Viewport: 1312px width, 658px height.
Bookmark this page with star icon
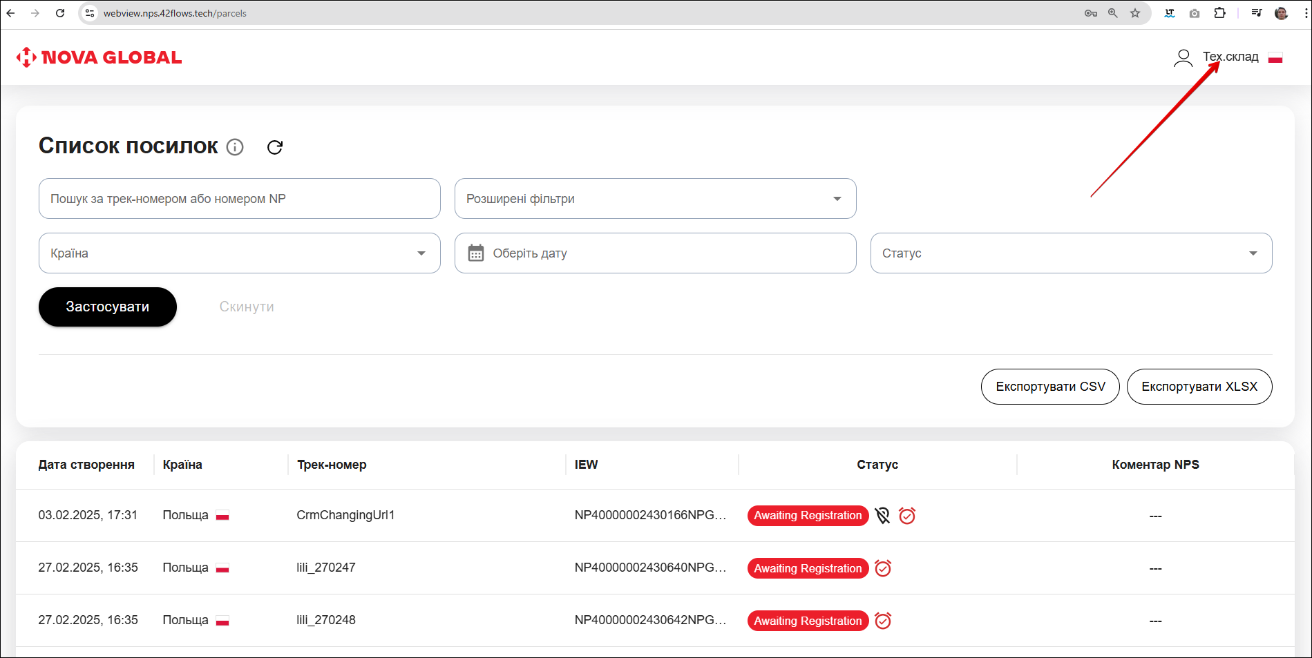(x=1135, y=13)
